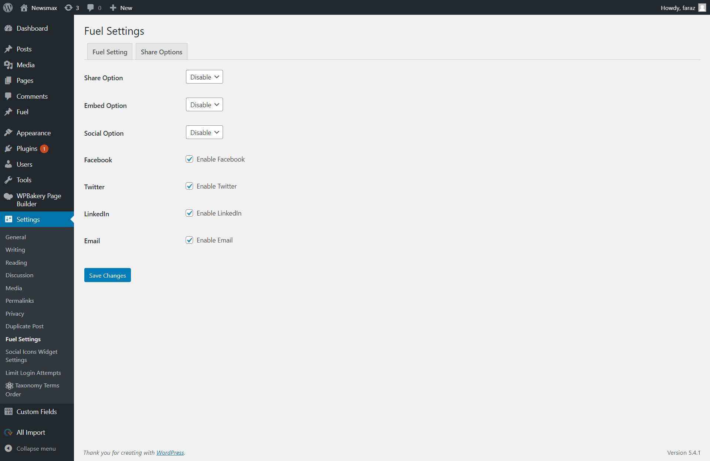Click the user avatar beside Howdy, faraz
Image resolution: width=710 pixels, height=461 pixels.
(x=702, y=8)
